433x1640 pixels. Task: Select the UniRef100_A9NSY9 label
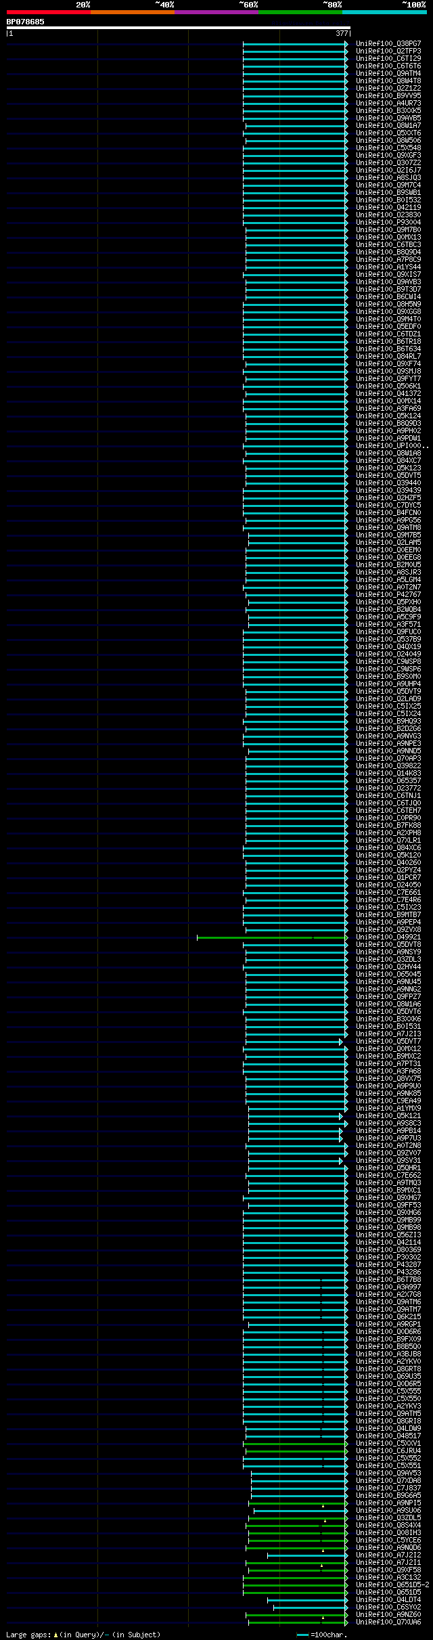pyautogui.click(x=388, y=952)
